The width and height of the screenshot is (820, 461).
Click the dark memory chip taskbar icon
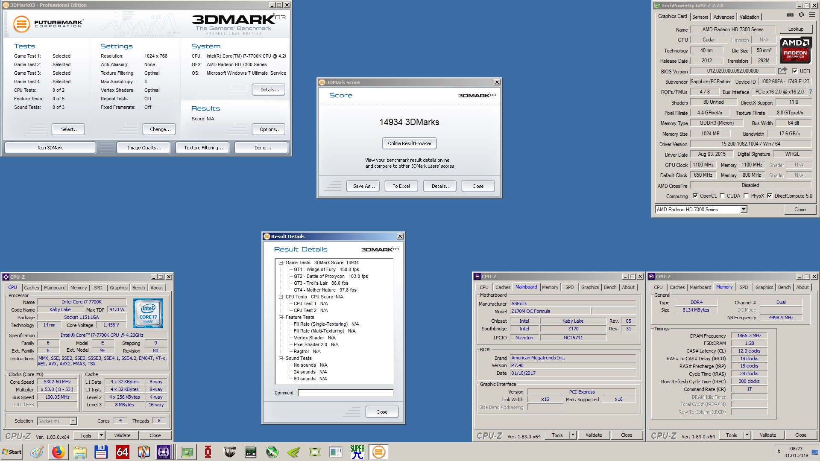251,452
